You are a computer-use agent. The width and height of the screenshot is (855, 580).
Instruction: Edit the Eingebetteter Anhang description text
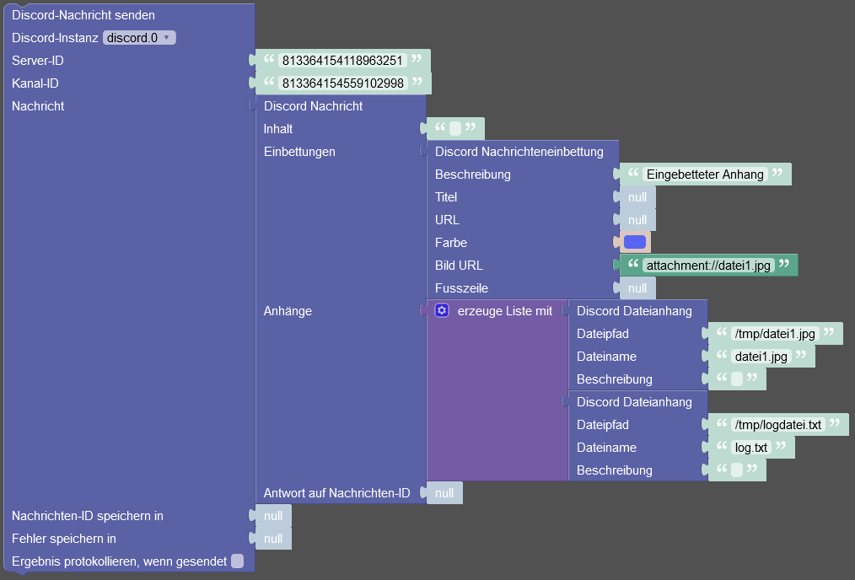pyautogui.click(x=705, y=175)
